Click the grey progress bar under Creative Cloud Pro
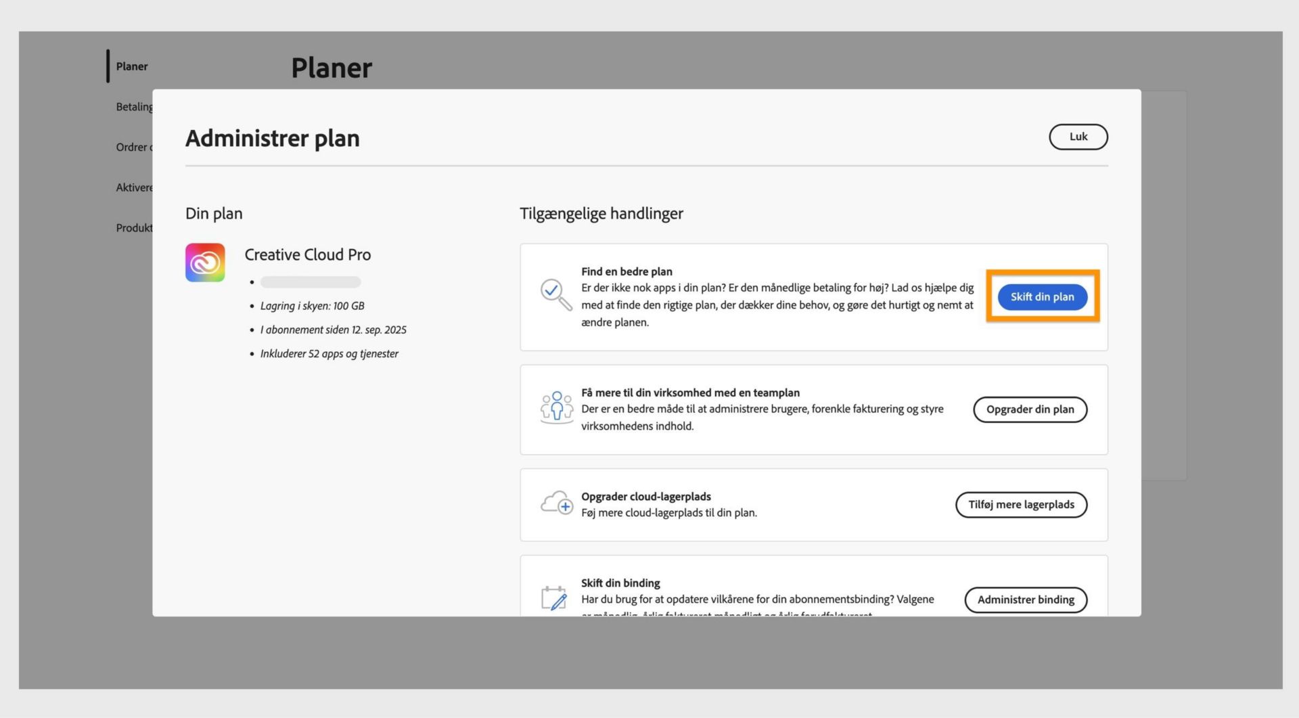1299x718 pixels. [x=311, y=282]
